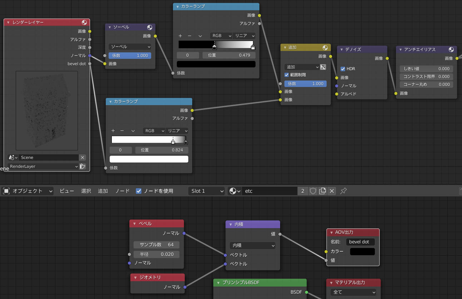Select the 0.824 stop handle in lower color ramp
The height and width of the screenshot is (299, 462).
pos(173,142)
